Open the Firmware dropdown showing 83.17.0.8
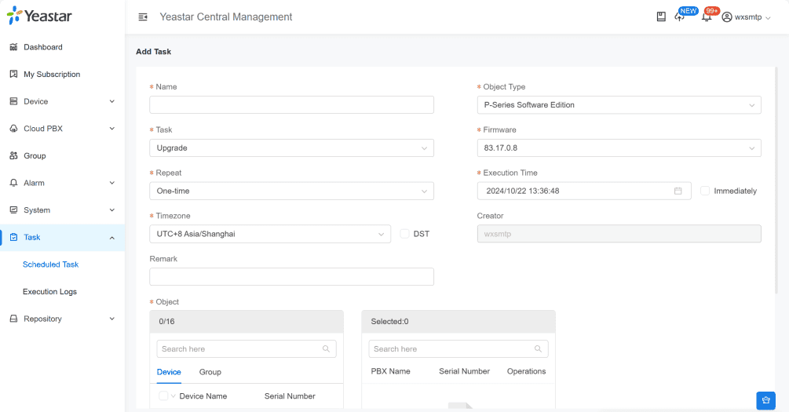Image resolution: width=789 pixels, height=412 pixels. coord(619,148)
